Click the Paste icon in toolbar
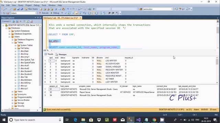The image size is (220, 123). [x=63, y=9]
